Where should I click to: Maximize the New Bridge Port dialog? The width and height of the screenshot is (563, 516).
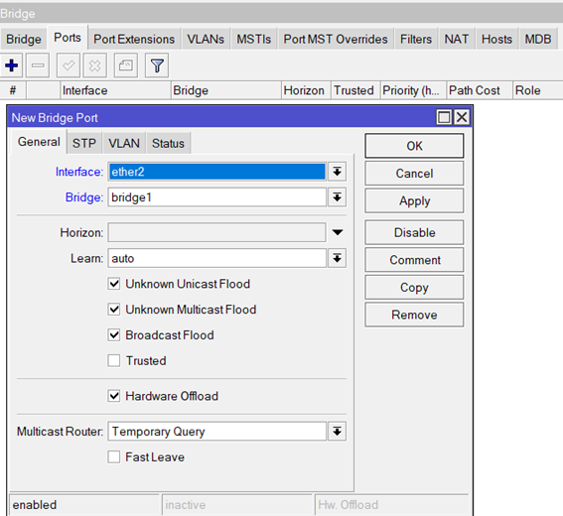coord(444,117)
